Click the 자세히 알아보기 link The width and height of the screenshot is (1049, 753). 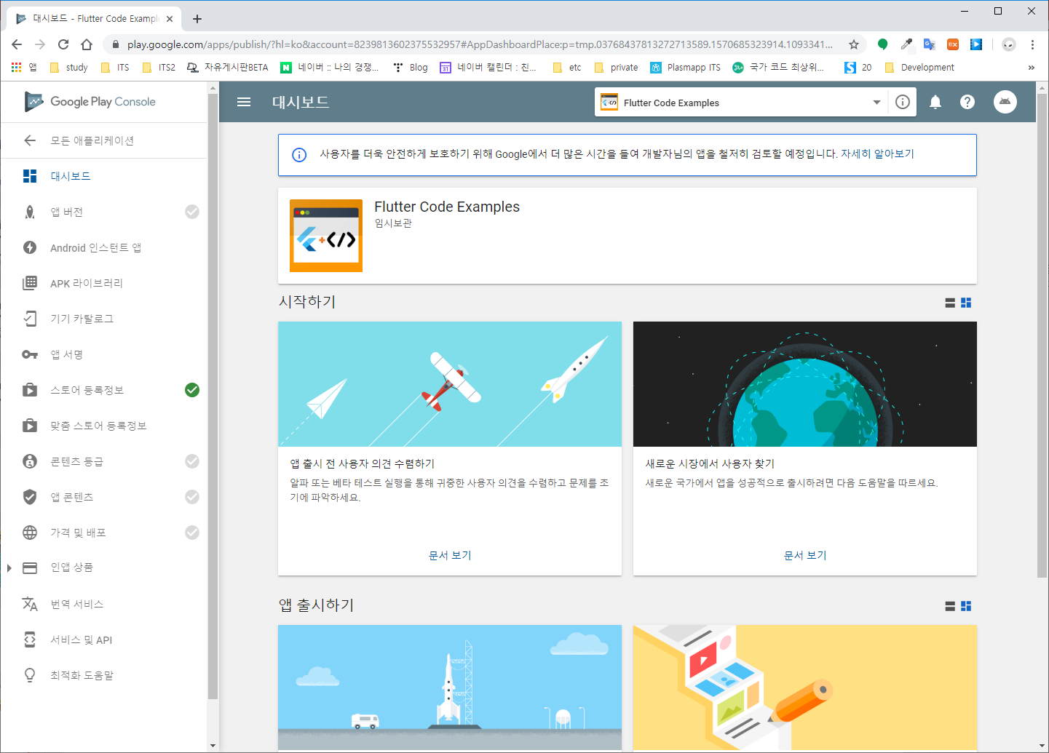pos(877,154)
